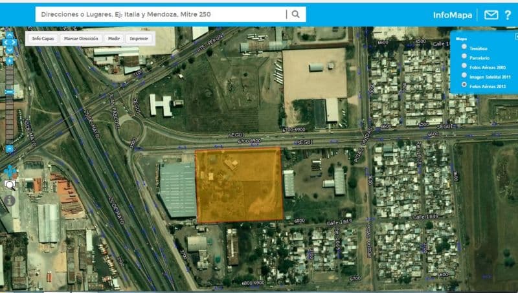
Task: Click the Medir button
Action: (x=113, y=39)
